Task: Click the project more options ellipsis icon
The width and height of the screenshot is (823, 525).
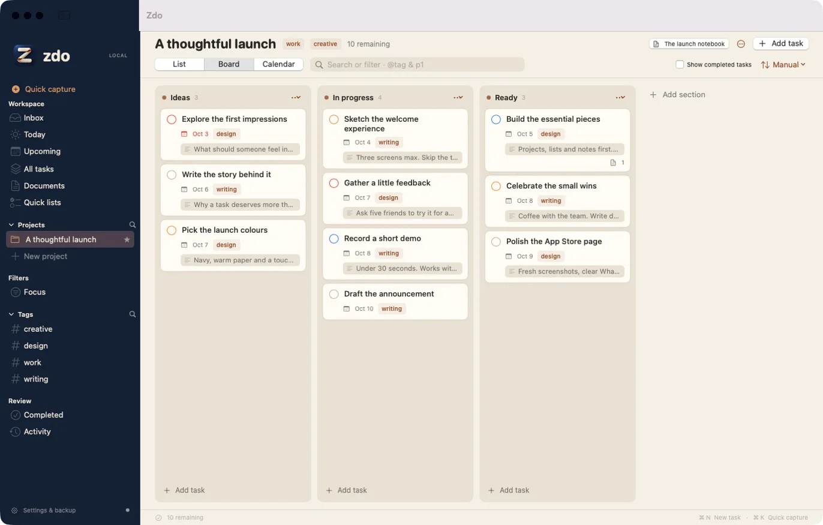Action: [741, 44]
